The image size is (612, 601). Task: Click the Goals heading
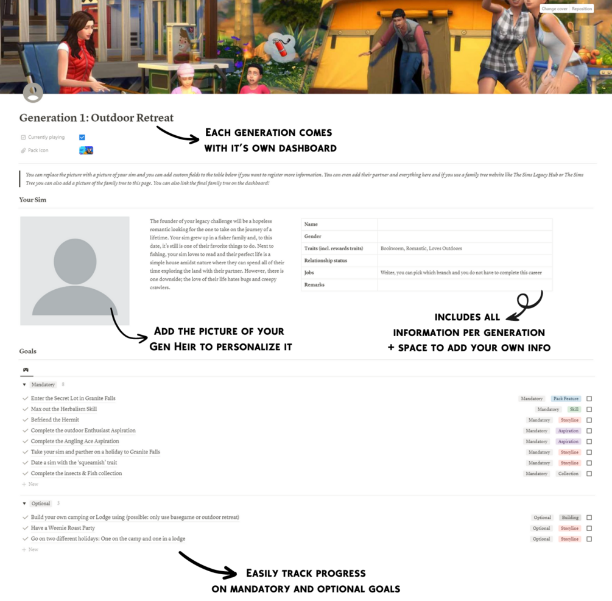(x=28, y=351)
